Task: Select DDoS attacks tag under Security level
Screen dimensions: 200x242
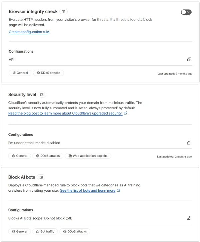Action: click(48, 156)
